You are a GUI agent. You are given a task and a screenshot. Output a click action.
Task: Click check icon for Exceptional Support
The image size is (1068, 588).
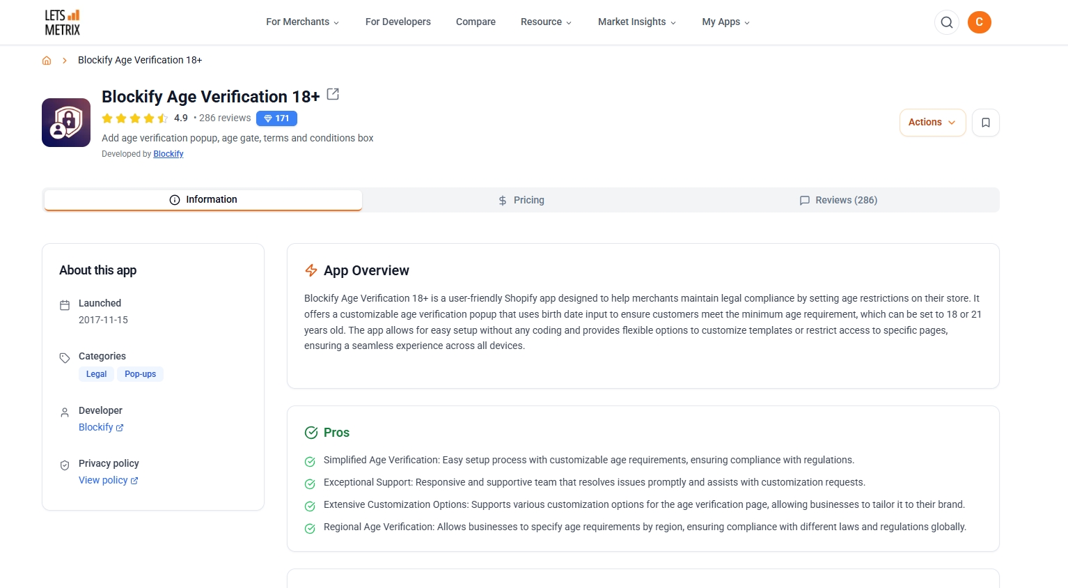click(x=310, y=483)
